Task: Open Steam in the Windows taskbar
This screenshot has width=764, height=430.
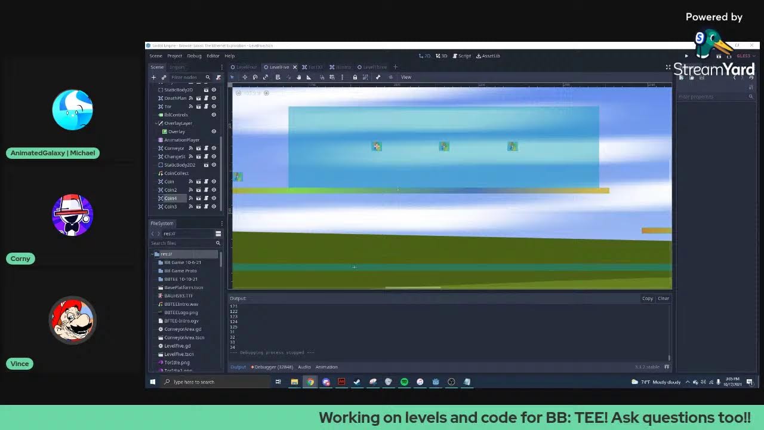Action: coord(357,382)
